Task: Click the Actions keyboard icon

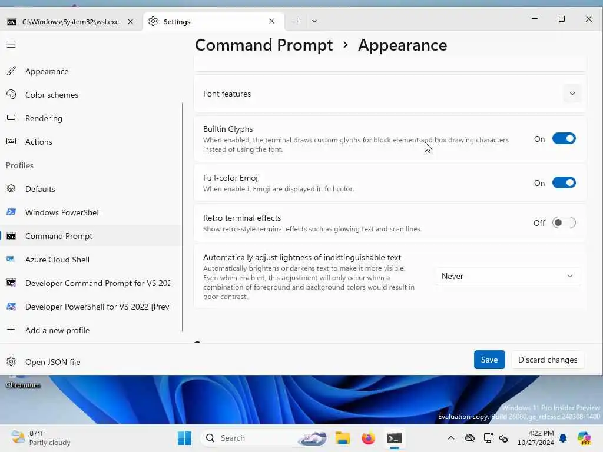Action: point(12,141)
